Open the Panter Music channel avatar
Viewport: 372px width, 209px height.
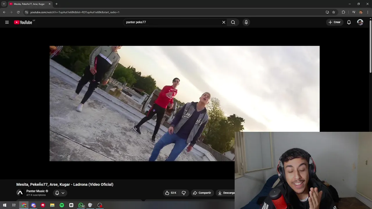pos(20,193)
